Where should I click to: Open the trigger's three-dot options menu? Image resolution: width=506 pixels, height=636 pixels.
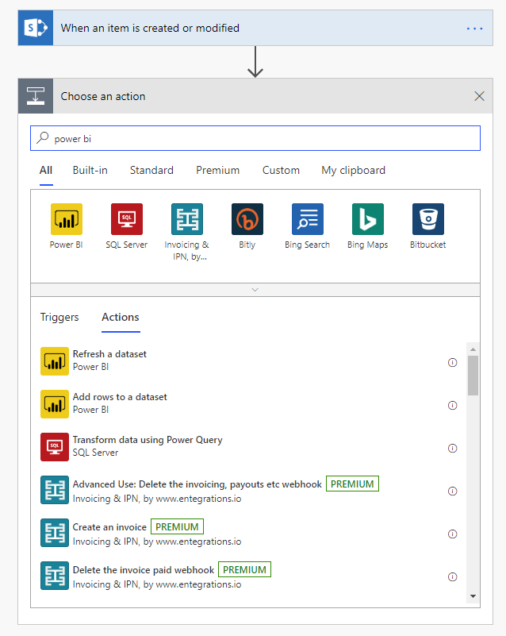tap(474, 29)
